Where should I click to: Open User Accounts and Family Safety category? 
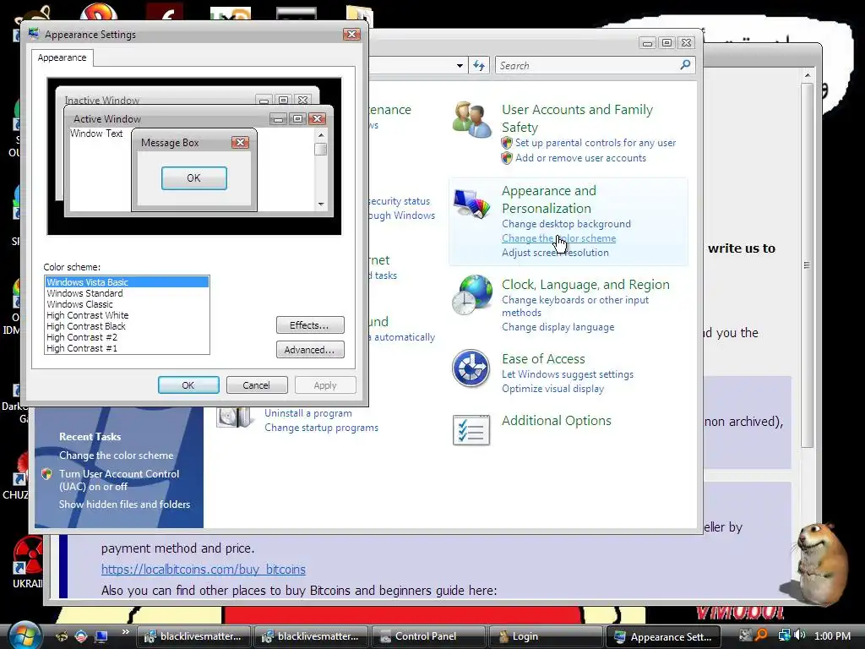[x=577, y=118]
